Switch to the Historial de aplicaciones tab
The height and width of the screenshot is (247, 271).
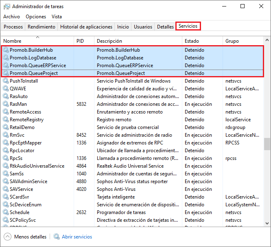tap(86, 27)
